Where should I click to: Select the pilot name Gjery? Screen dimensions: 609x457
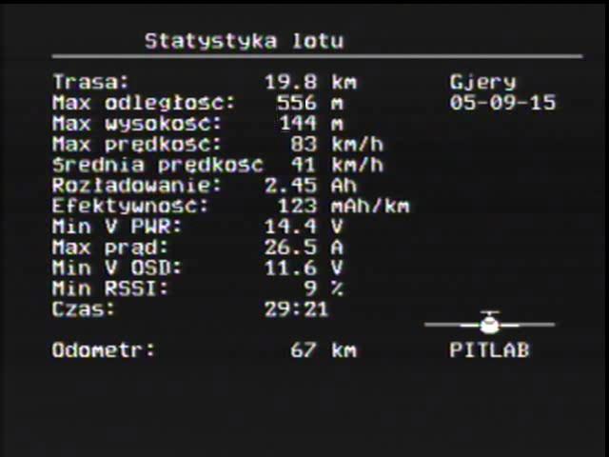click(482, 83)
